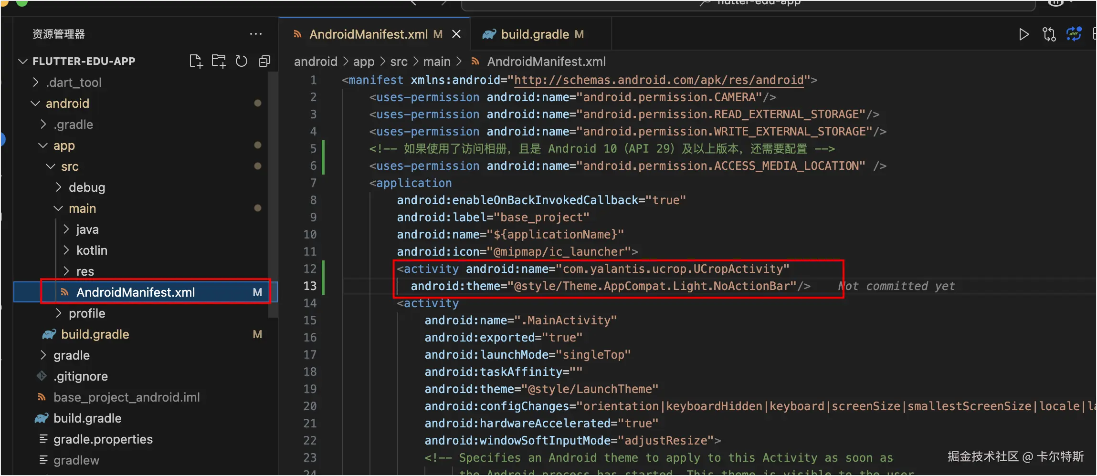Collapse the src folder
Screen dimensions: 1097x476
coord(50,166)
